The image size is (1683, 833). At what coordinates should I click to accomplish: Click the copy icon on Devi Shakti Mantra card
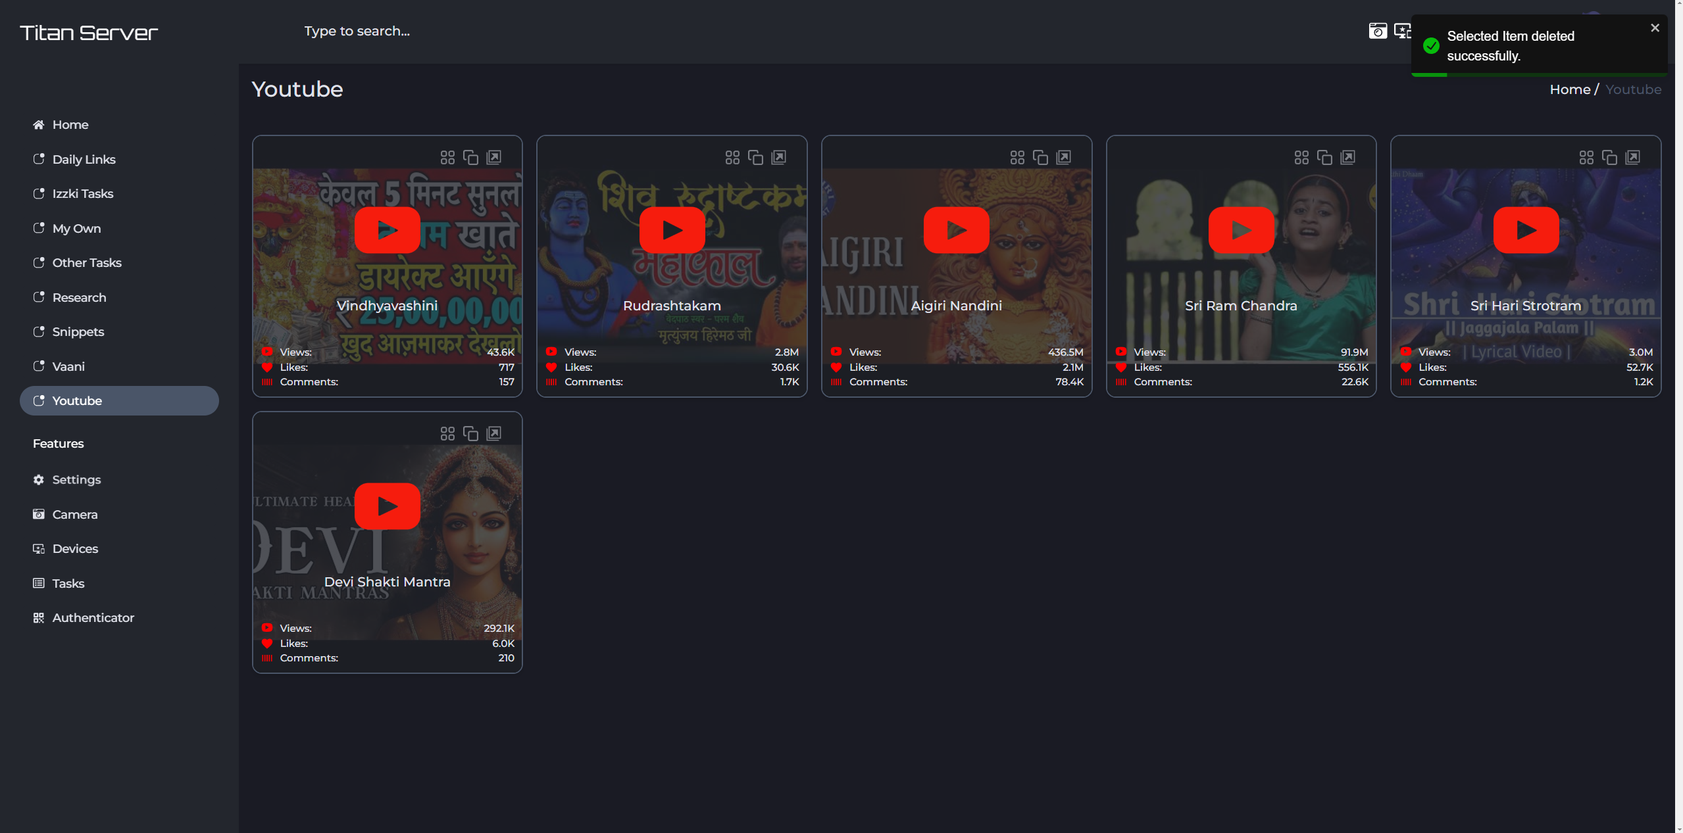coord(470,433)
